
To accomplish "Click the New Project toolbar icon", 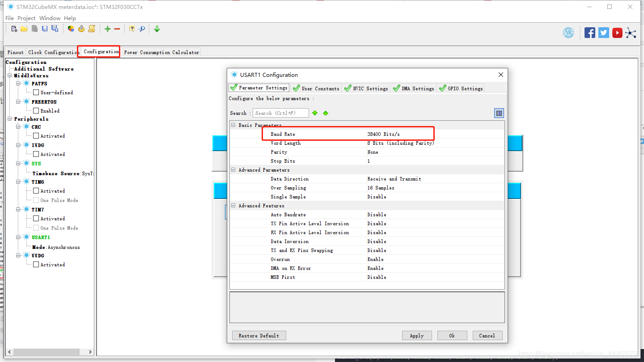I will pos(14,29).
